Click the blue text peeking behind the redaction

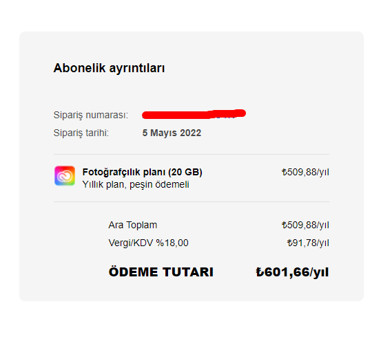tap(225, 117)
